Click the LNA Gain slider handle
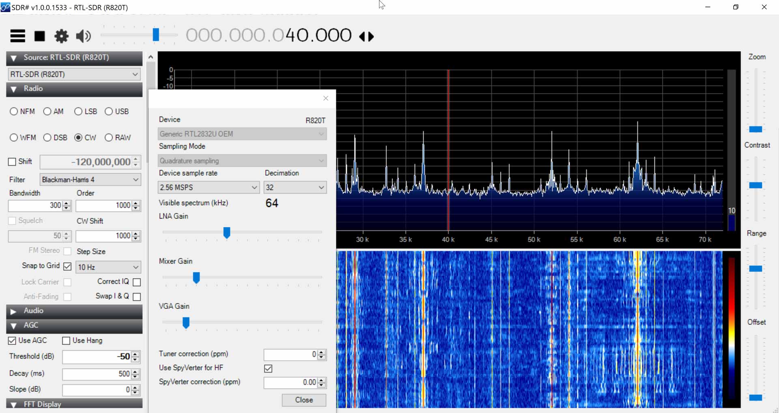Screen dimensions: 779x413 226,233
